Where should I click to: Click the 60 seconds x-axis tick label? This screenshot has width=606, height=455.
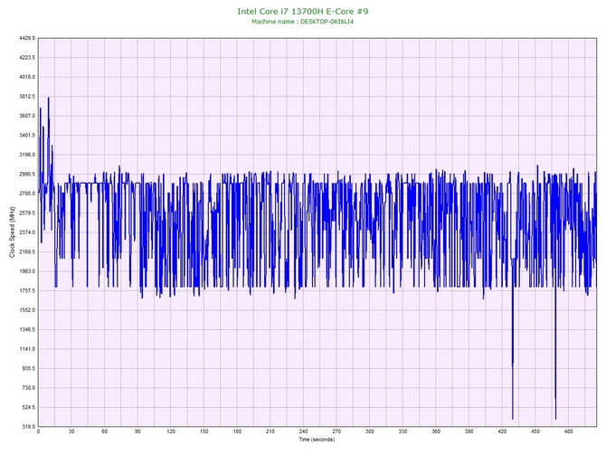click(x=104, y=431)
